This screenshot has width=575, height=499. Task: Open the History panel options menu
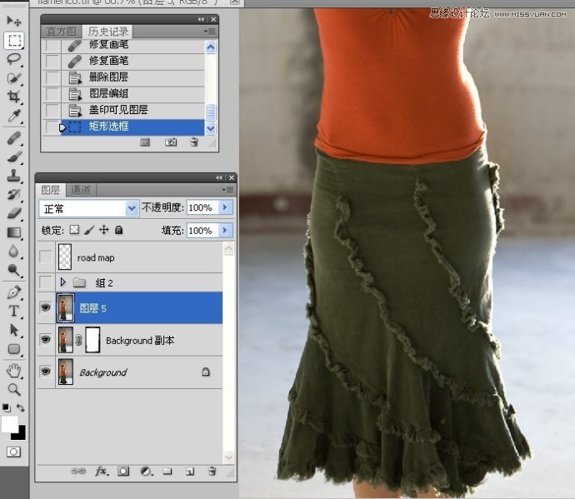click(x=211, y=32)
